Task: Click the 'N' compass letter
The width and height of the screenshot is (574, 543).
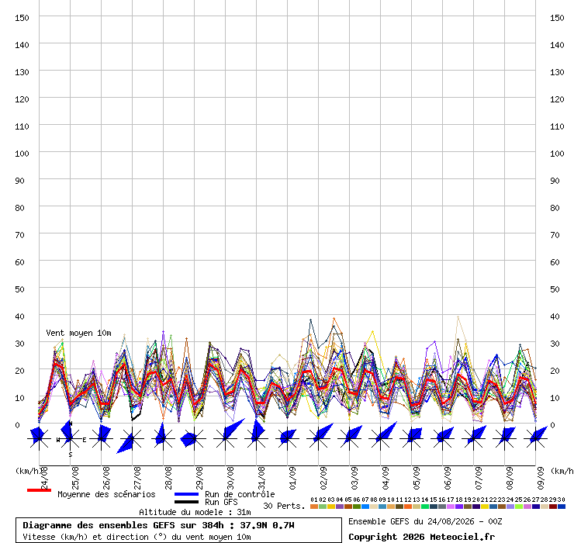Action: 71,424
